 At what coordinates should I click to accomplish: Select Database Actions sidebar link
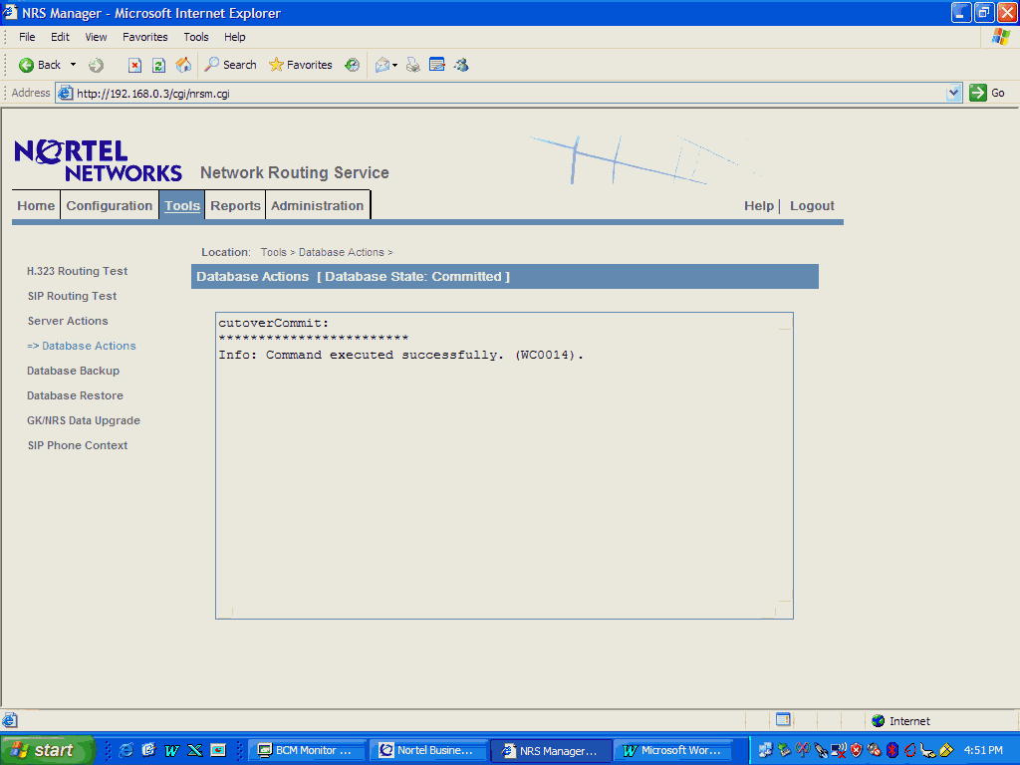click(x=82, y=346)
